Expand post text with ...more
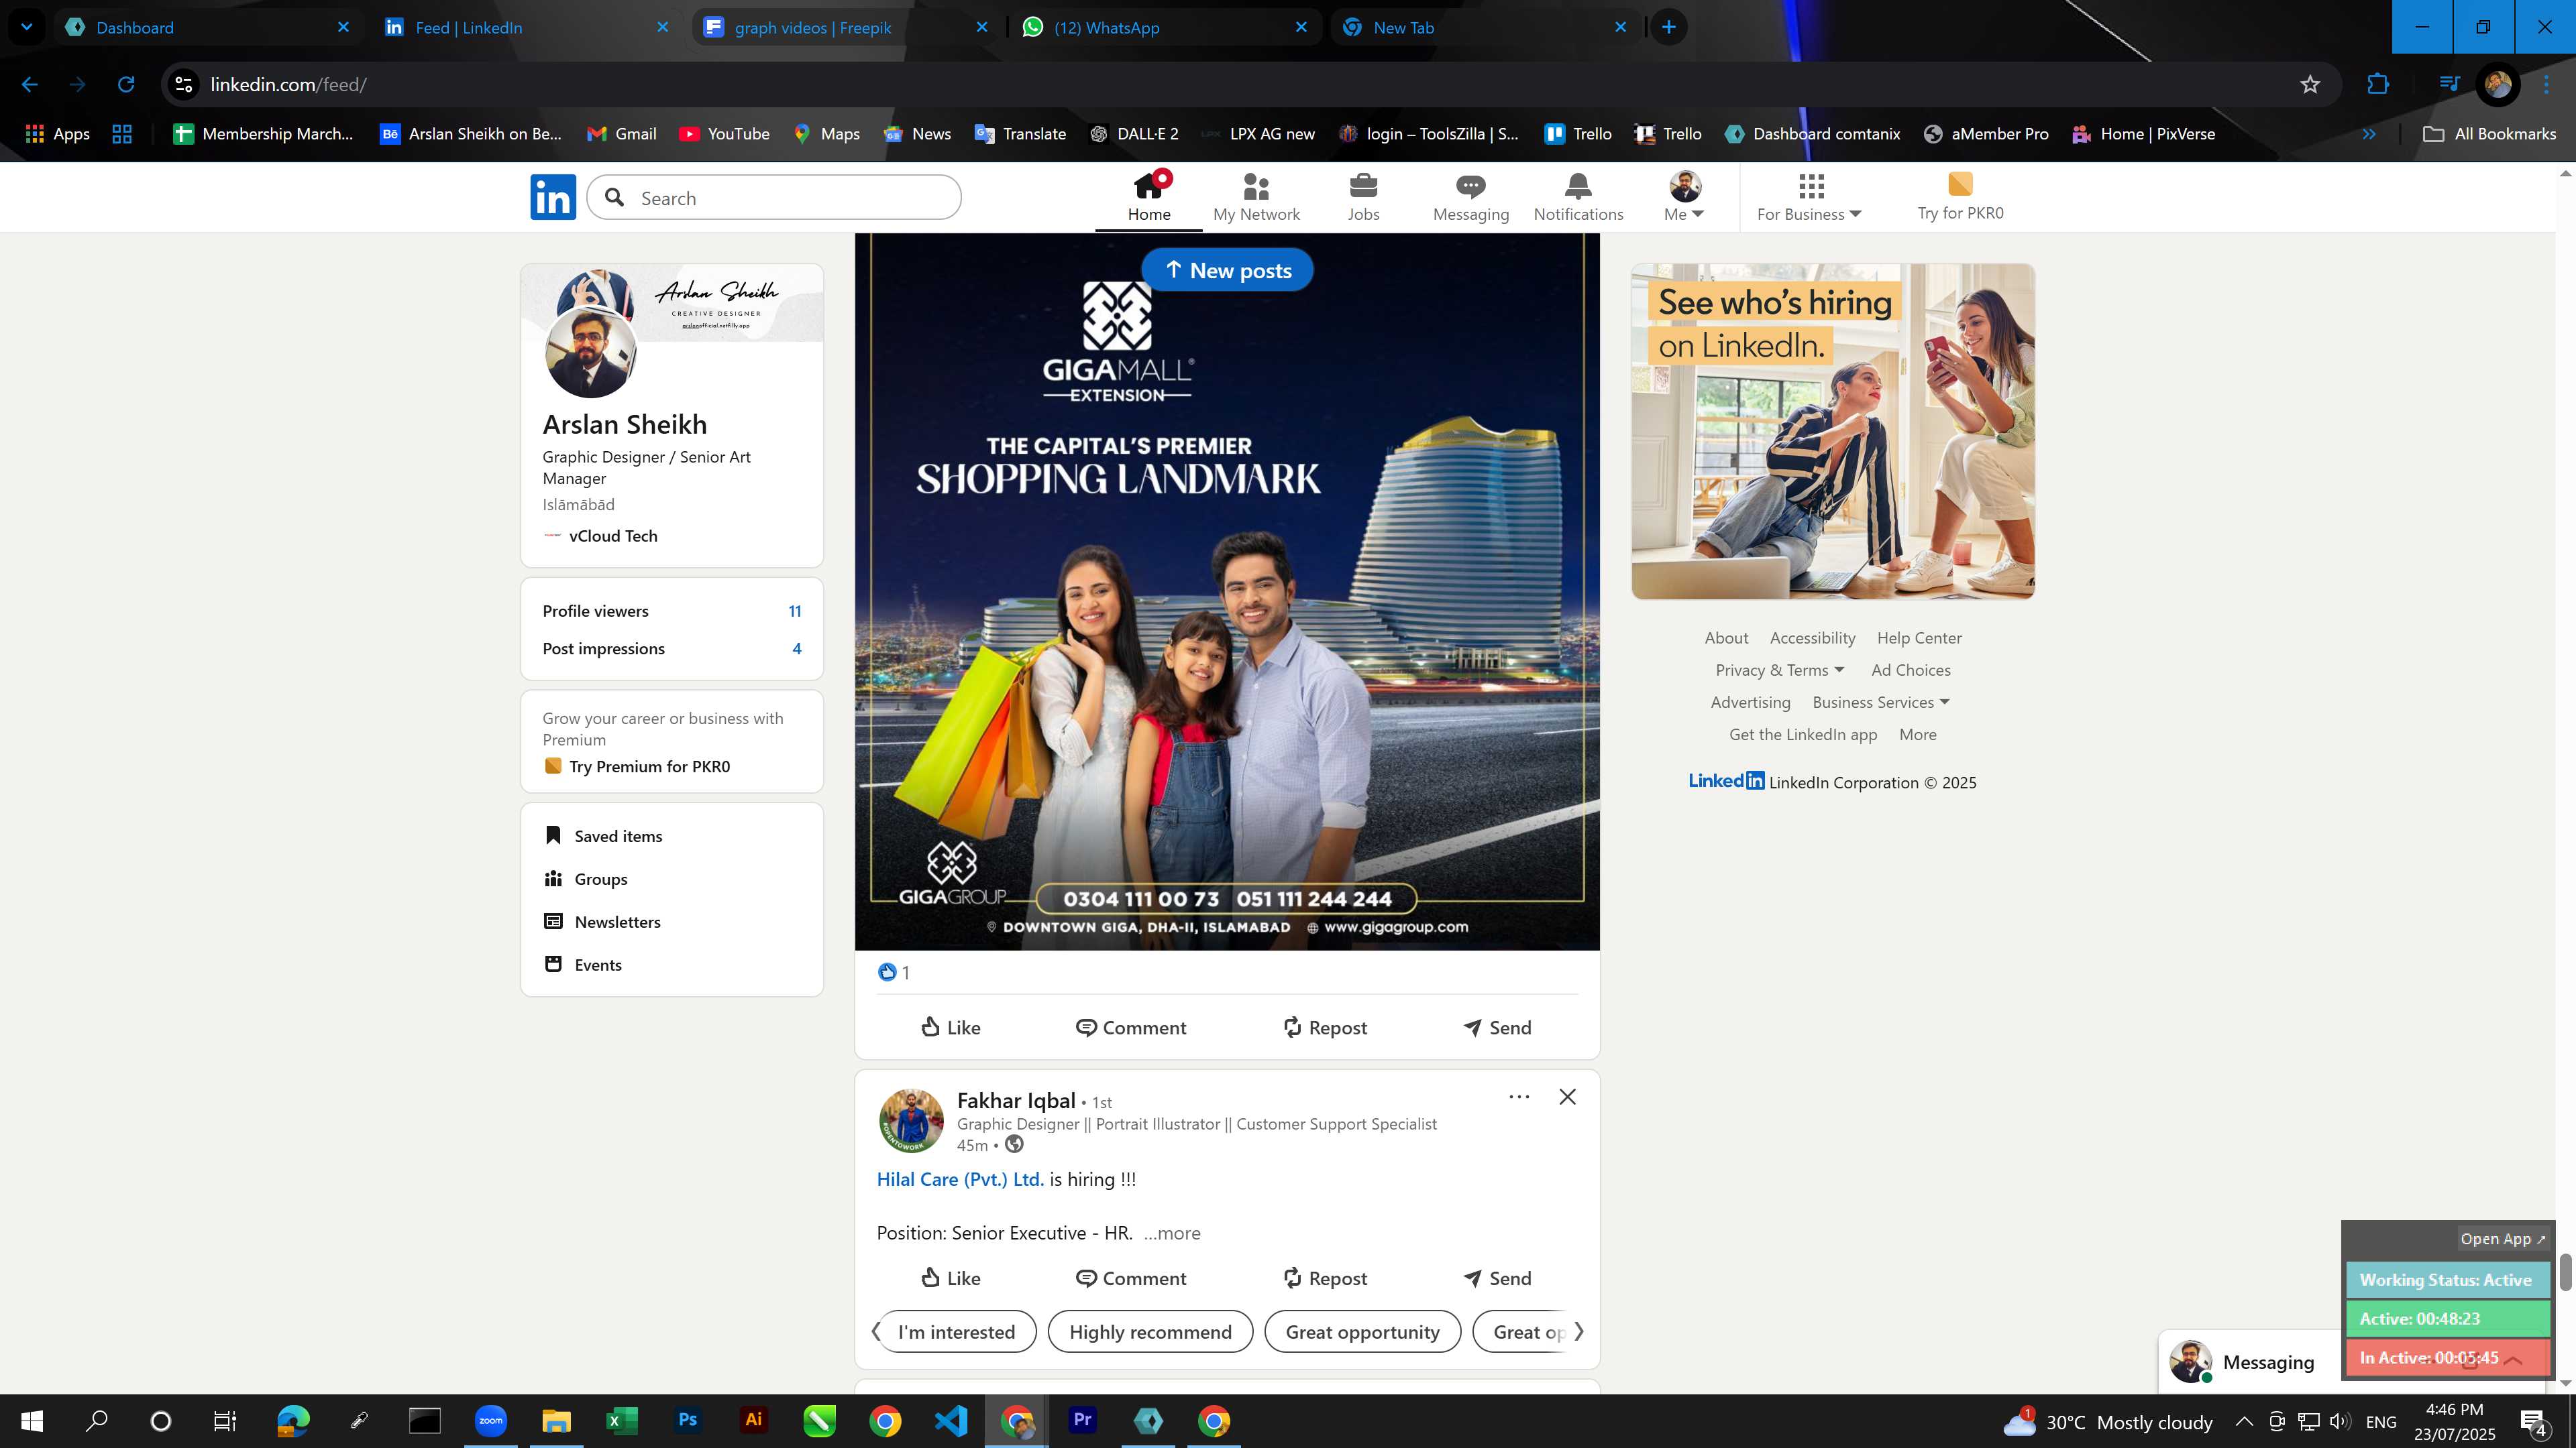This screenshot has width=2576, height=1448. click(1172, 1233)
